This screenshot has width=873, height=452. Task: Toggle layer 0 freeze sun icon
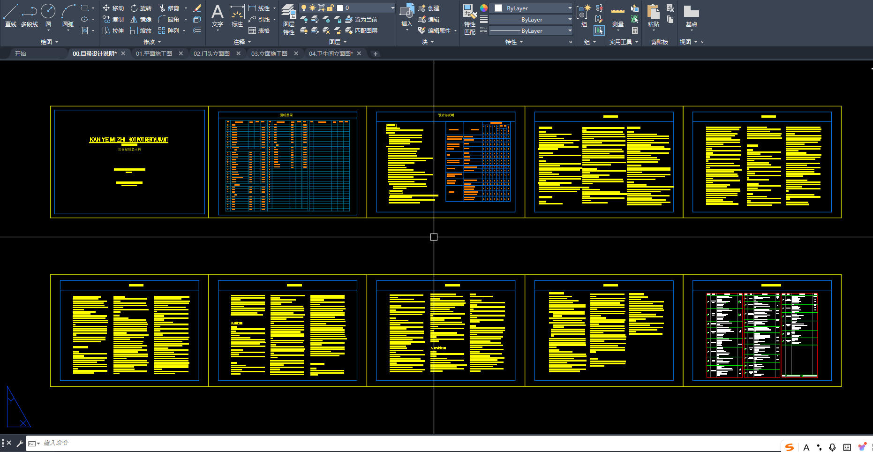pyautogui.click(x=312, y=8)
